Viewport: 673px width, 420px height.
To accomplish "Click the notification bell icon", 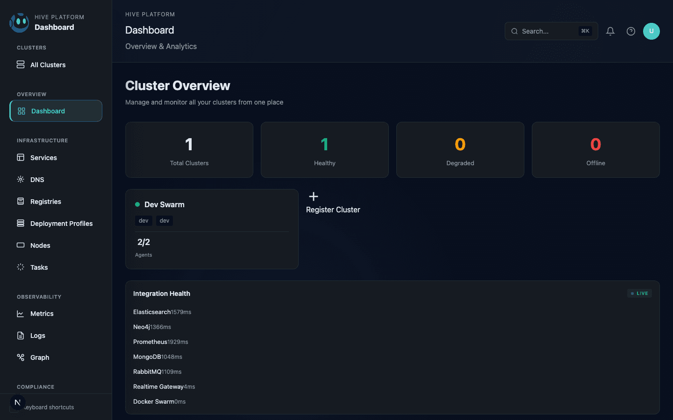I will (x=610, y=31).
